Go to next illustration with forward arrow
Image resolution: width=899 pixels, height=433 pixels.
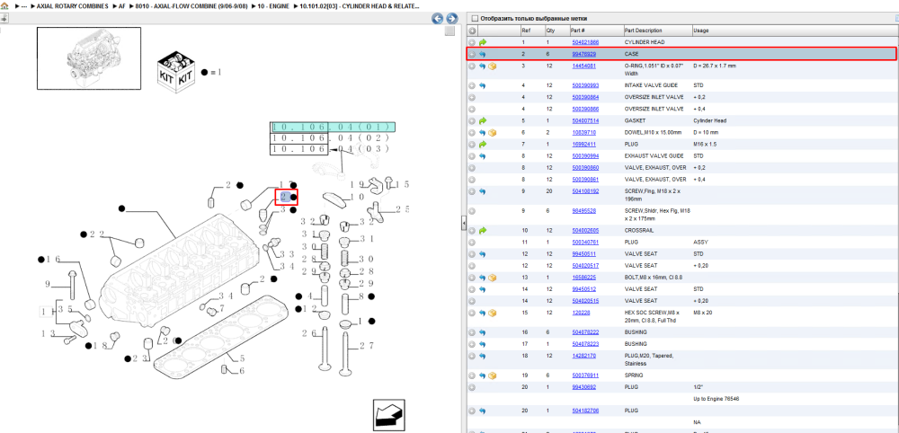point(452,18)
